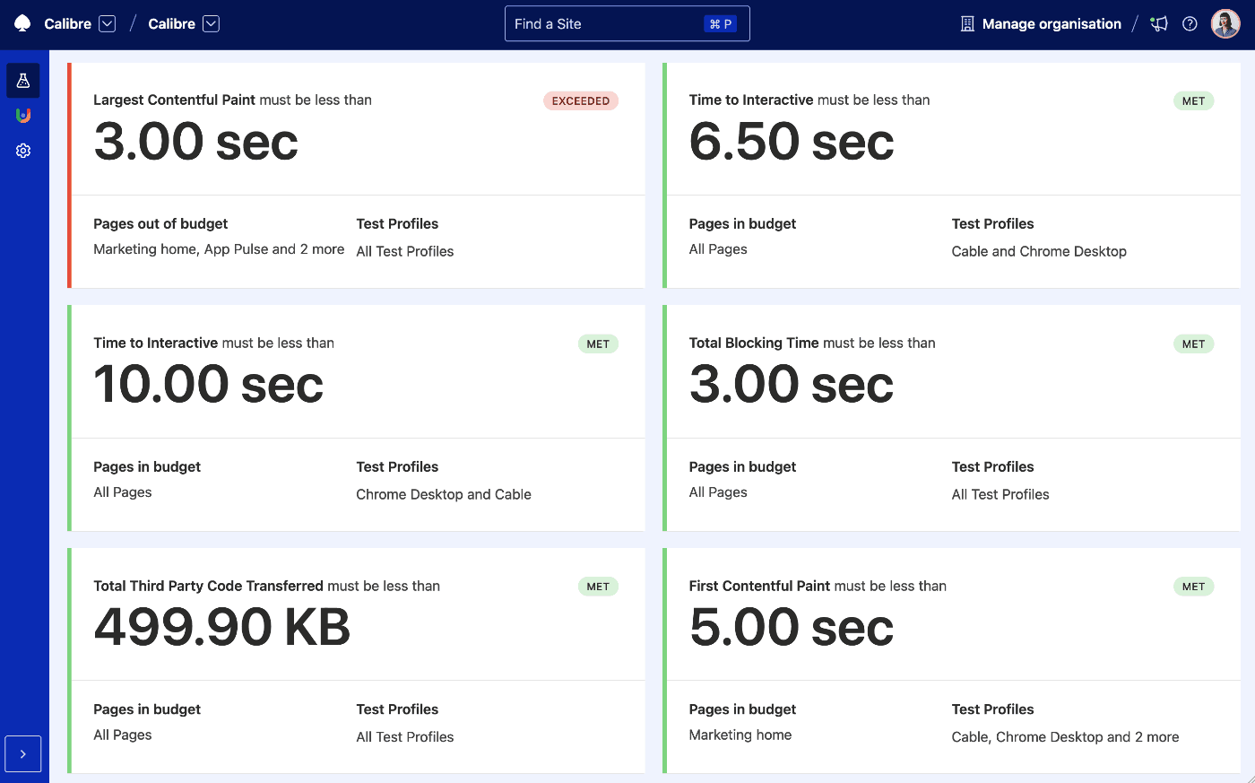Screen dimensions: 1255x783
Task: Click the Manage organisation link
Action: pos(1051,23)
